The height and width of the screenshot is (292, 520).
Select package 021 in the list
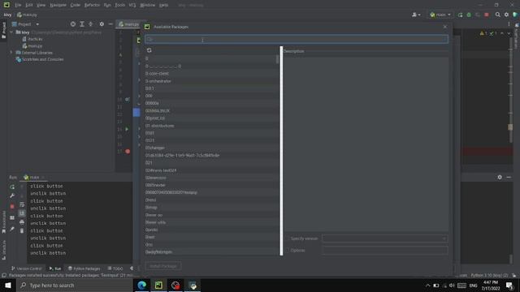[x=211, y=162]
